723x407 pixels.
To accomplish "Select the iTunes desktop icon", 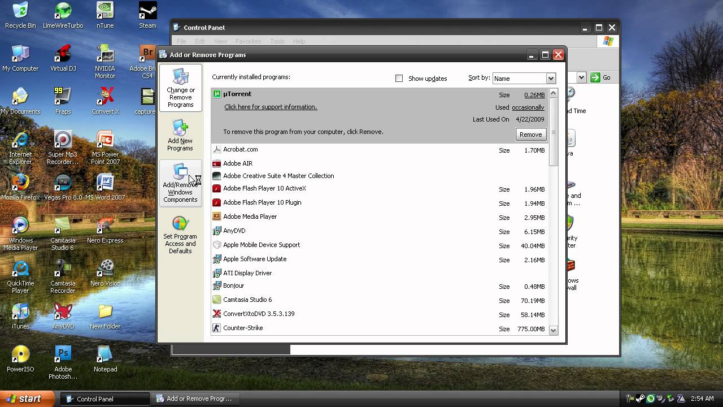I will (x=20, y=316).
